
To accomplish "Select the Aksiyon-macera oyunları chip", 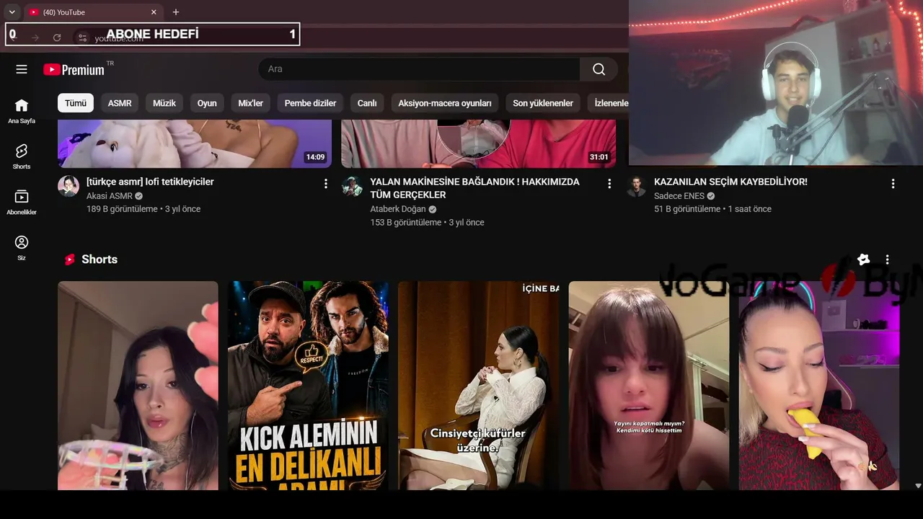I will point(445,103).
